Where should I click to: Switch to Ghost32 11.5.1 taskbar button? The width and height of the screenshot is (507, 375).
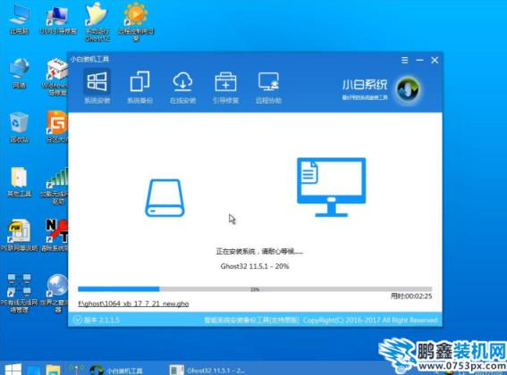tap(207, 371)
